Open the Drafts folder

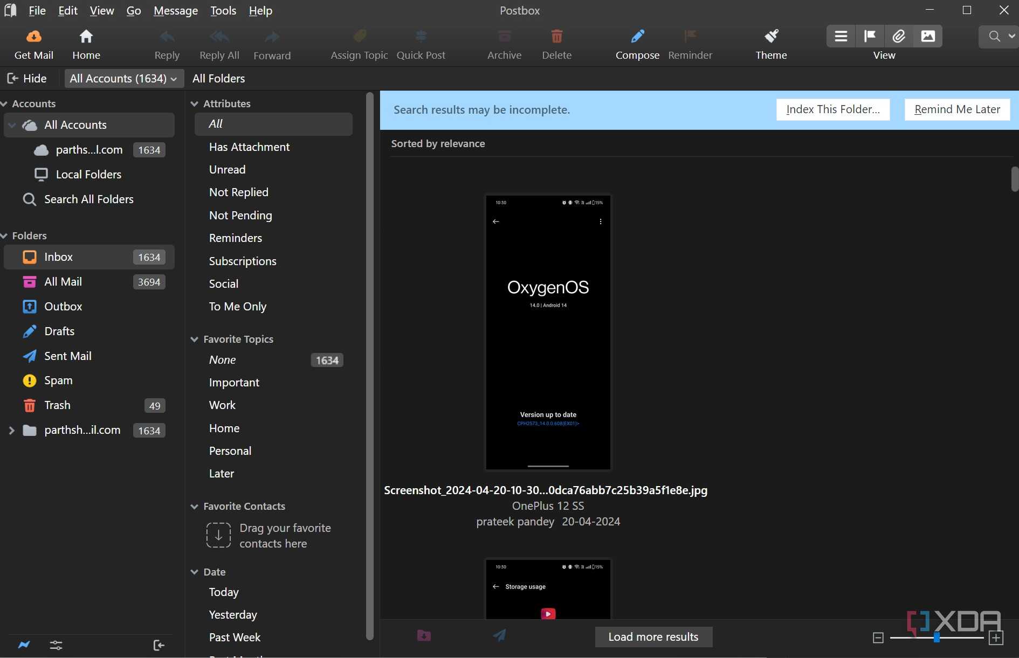[89, 331]
